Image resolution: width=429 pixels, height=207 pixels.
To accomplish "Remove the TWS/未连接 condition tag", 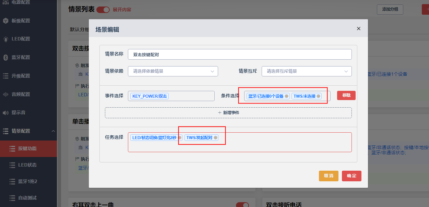I will (318, 96).
